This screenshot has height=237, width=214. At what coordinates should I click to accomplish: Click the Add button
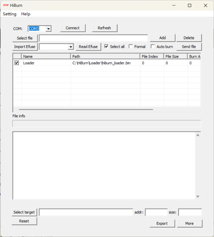click(162, 38)
